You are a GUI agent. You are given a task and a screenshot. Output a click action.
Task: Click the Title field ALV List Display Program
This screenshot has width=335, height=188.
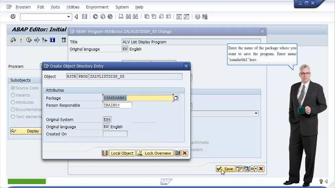pos(191,42)
